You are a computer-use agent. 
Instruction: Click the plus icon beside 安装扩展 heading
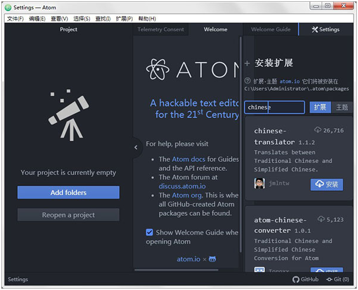[247, 63]
